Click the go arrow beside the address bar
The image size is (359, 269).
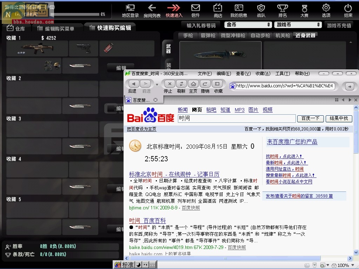(x=350, y=87)
